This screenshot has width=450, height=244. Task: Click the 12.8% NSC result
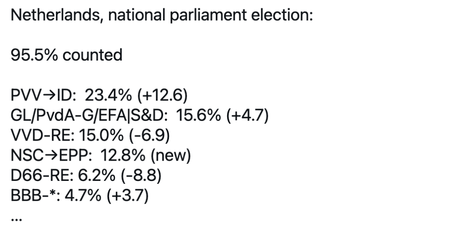pos(123,156)
